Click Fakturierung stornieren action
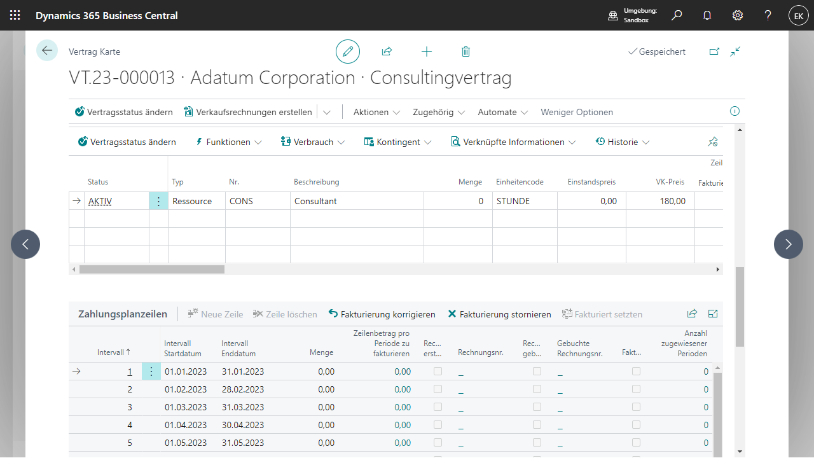Screen dimensions: 814x458 (499, 314)
